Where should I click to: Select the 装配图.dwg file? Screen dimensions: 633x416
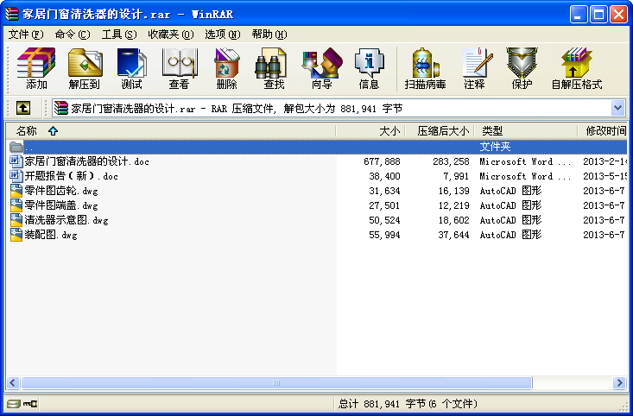tap(51, 235)
